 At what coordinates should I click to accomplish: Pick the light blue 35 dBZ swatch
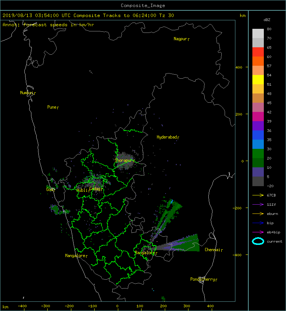(x=258, y=144)
